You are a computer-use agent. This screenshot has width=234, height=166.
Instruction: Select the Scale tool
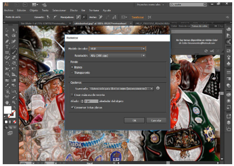[14, 63]
